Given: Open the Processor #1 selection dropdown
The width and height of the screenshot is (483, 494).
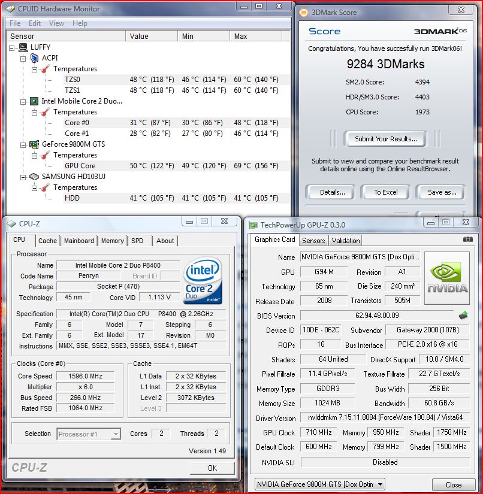Looking at the screenshot, I should point(116,434).
